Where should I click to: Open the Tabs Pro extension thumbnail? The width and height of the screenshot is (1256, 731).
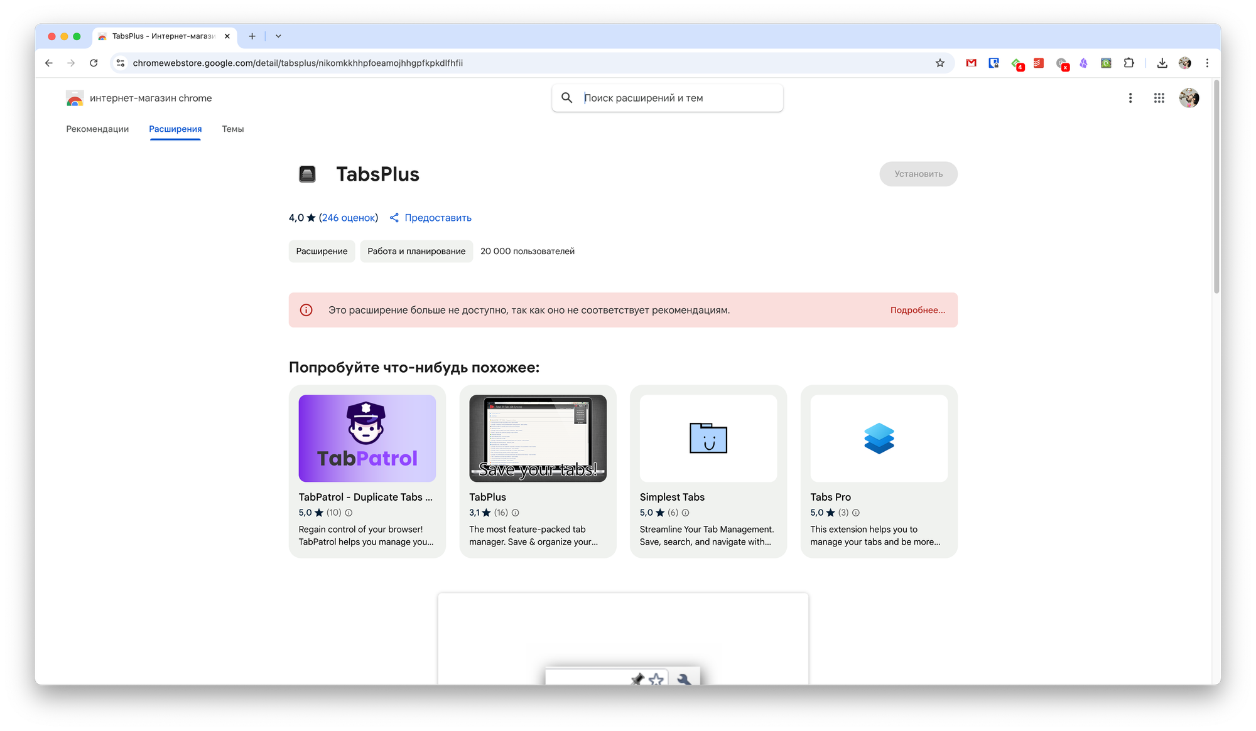point(879,438)
